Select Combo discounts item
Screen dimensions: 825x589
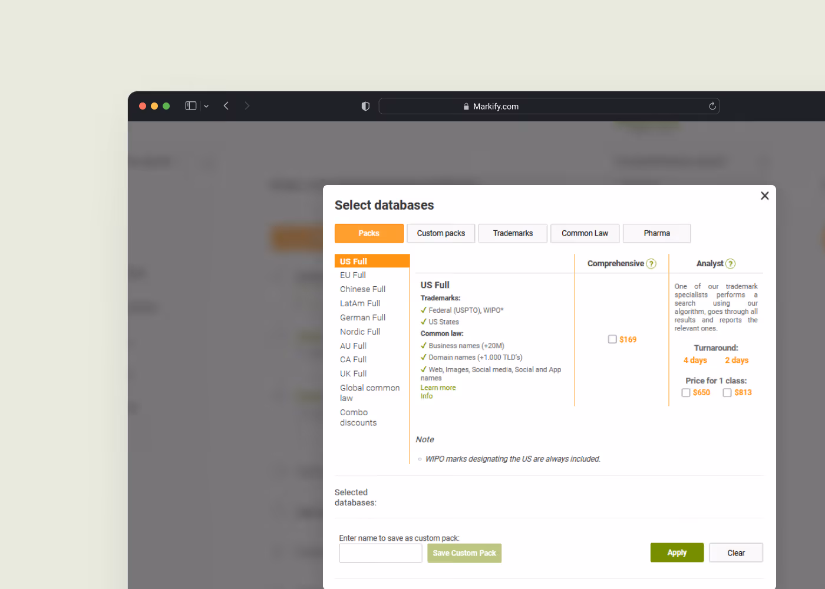(x=358, y=418)
